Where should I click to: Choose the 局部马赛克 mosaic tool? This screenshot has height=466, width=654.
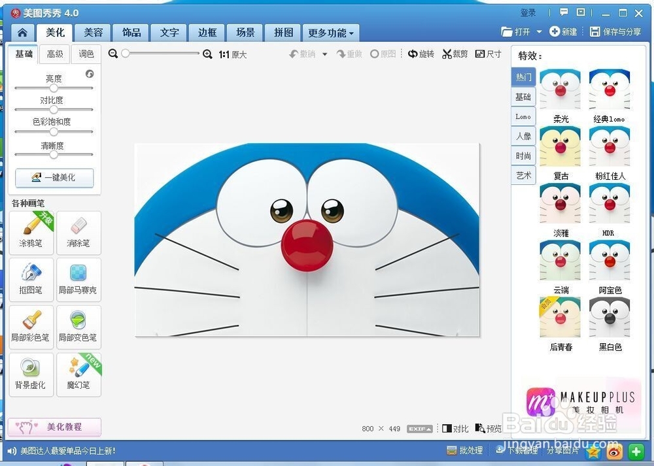click(x=78, y=280)
